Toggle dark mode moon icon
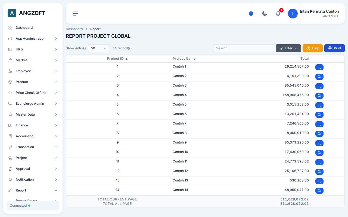 [265, 14]
